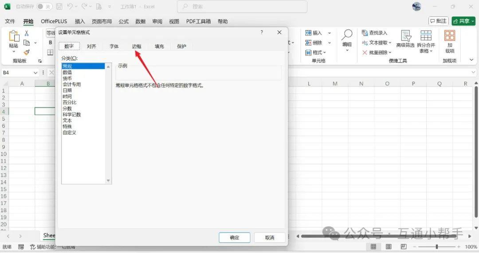Click the category list scrollbar down arrow
Image resolution: width=479 pixels, height=253 pixels.
pyautogui.click(x=108, y=181)
